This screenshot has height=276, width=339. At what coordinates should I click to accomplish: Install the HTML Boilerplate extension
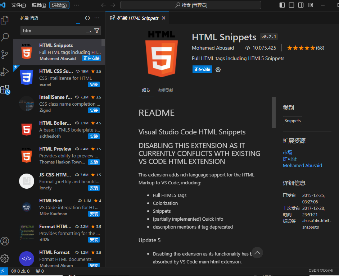click(x=94, y=136)
